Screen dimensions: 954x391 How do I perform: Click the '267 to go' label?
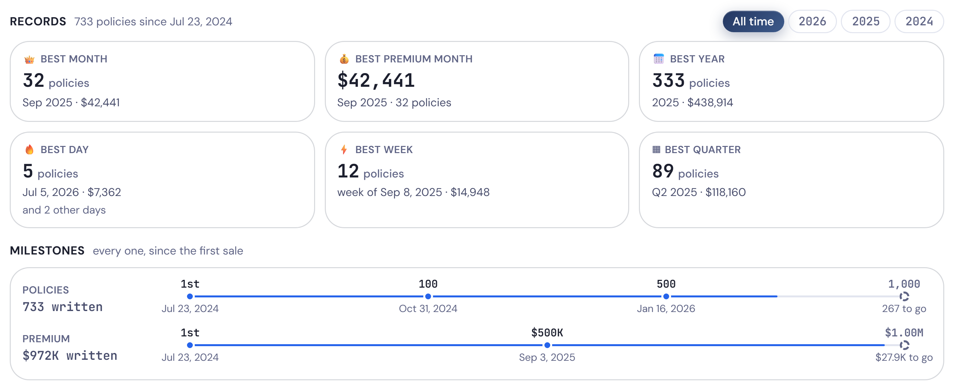point(904,309)
